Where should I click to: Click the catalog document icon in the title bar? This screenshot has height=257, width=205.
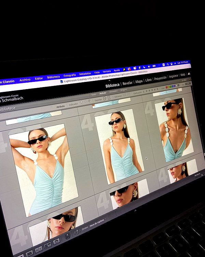[61, 82]
